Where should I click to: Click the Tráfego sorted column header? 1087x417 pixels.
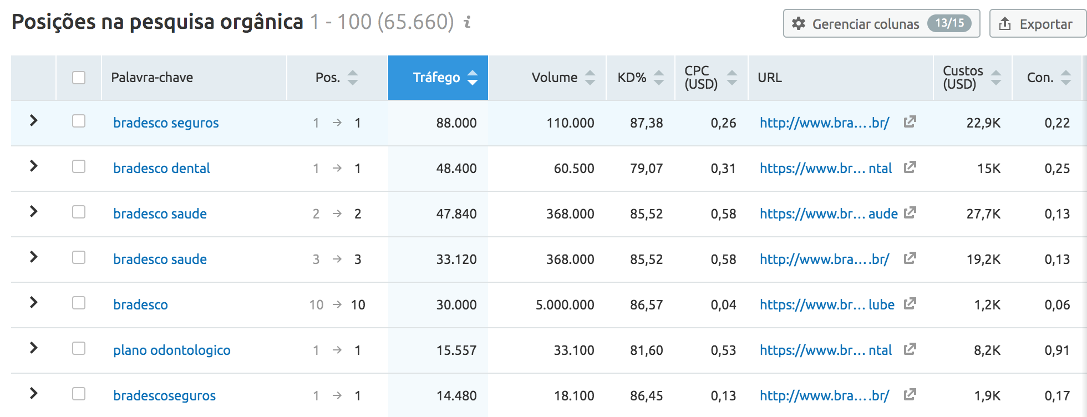click(x=438, y=78)
